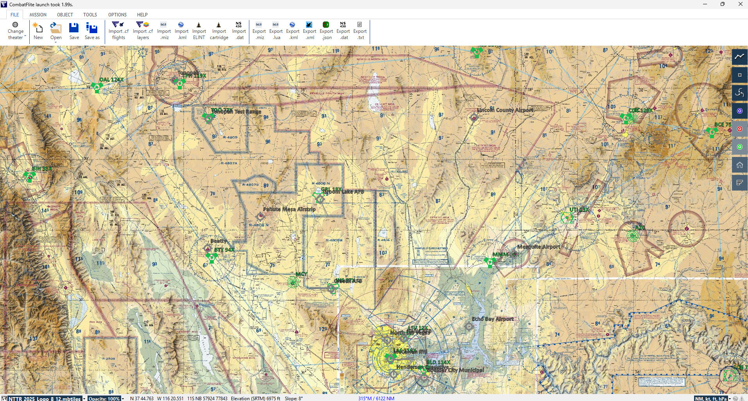This screenshot has width=748, height=401.
Task: Expand the Change theater dropdown
Action: [x=16, y=31]
